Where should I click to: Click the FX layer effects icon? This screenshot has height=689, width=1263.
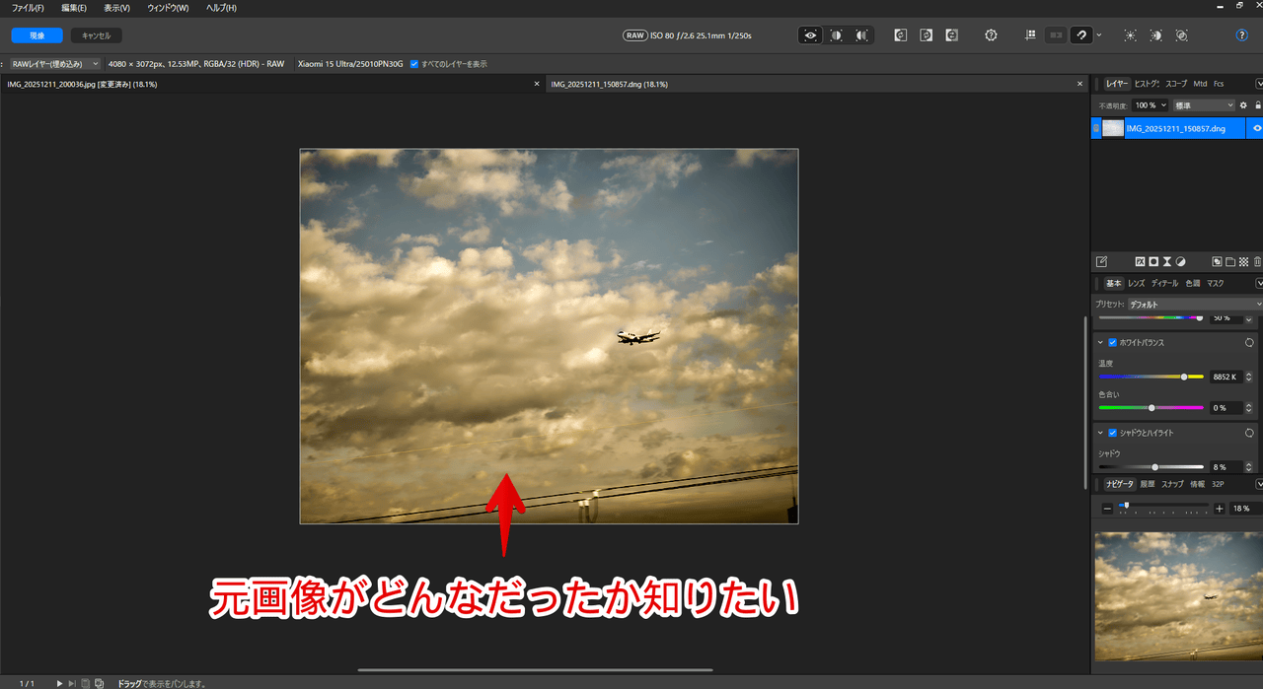(x=1139, y=262)
